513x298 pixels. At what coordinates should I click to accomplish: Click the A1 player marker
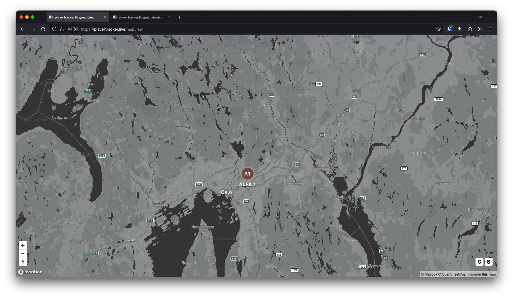pos(247,174)
